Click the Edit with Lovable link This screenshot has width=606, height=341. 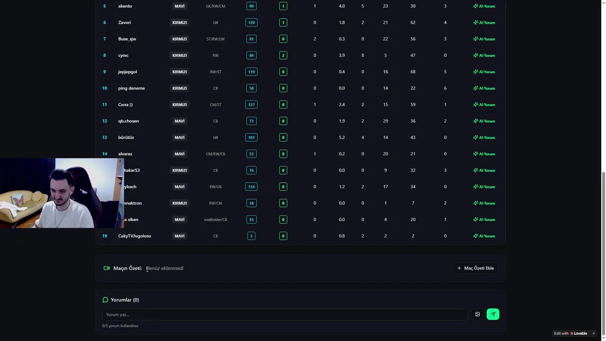click(570, 333)
